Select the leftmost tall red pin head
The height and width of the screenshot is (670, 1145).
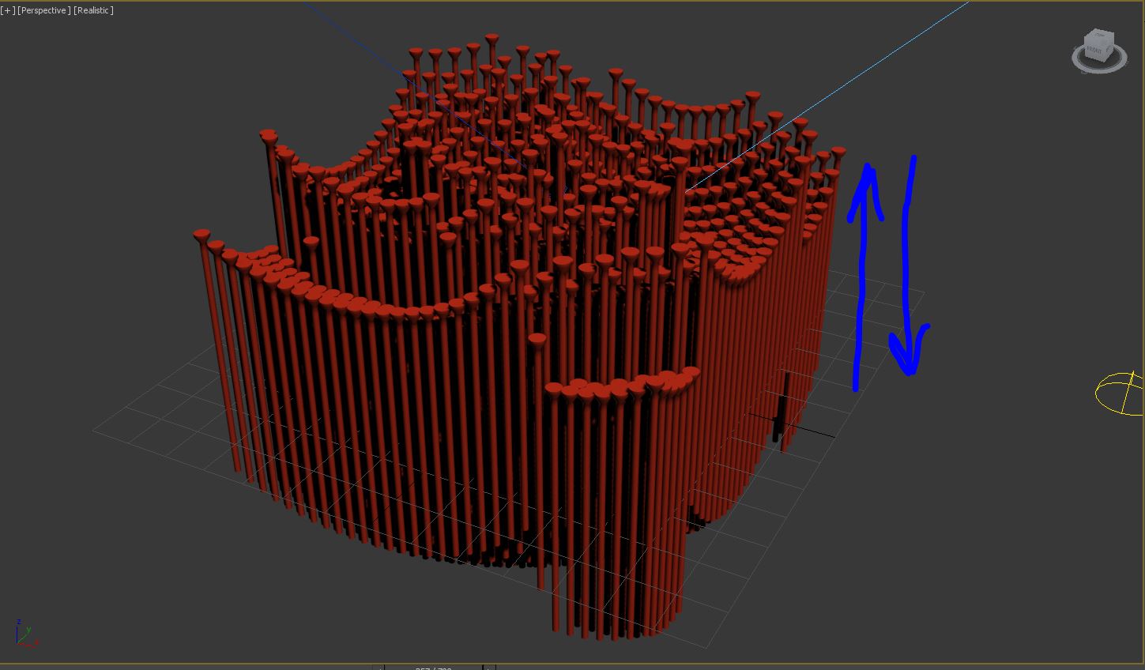(x=202, y=235)
